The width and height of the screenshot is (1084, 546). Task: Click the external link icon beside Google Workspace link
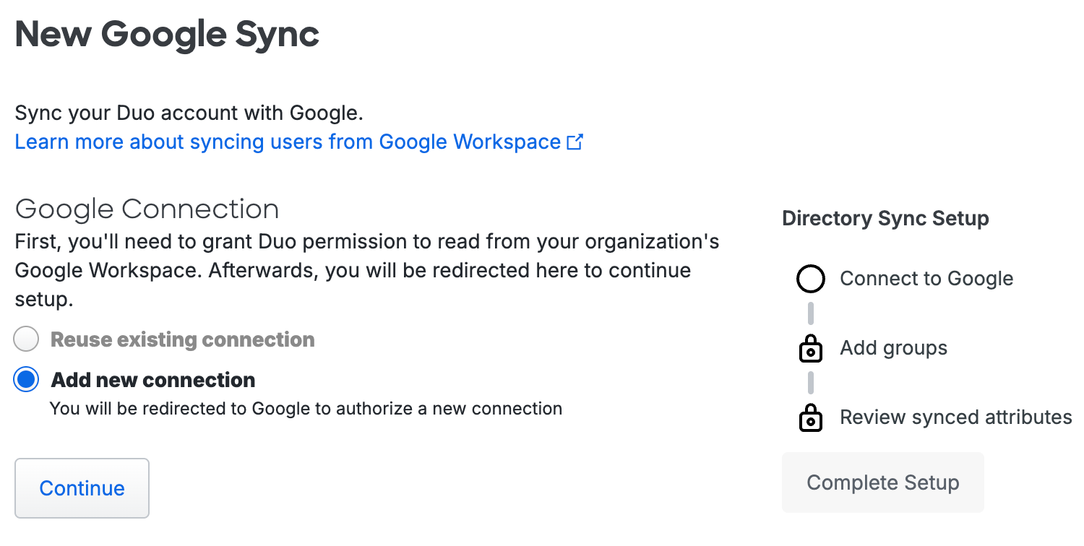[x=575, y=142]
